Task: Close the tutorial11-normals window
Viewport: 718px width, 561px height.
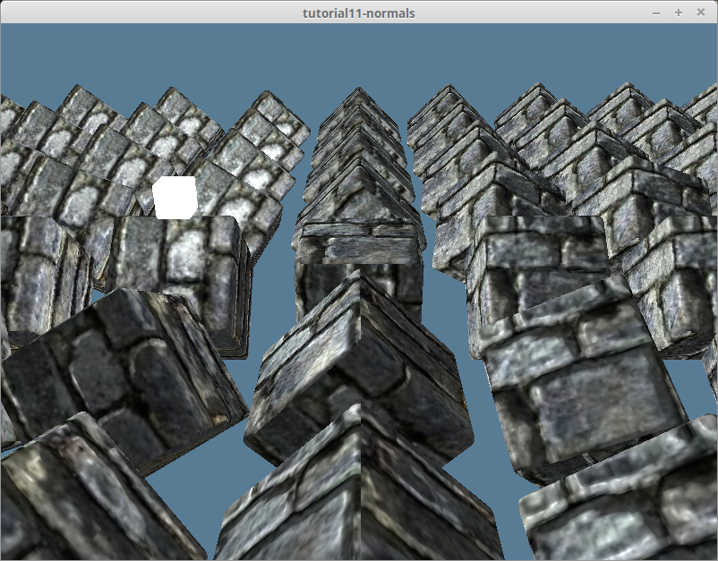Action: (699, 13)
